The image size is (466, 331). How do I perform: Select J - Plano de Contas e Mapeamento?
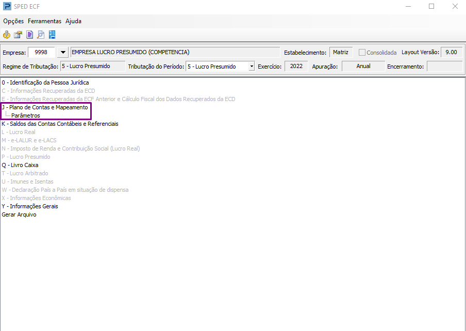pos(45,107)
